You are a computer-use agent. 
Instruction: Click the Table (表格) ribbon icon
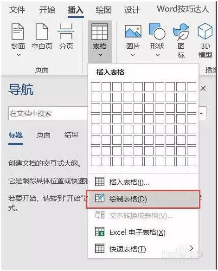click(x=100, y=32)
